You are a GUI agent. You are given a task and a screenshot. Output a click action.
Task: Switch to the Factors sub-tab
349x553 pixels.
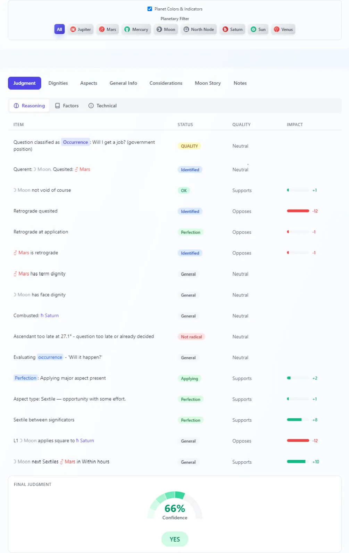(x=67, y=106)
